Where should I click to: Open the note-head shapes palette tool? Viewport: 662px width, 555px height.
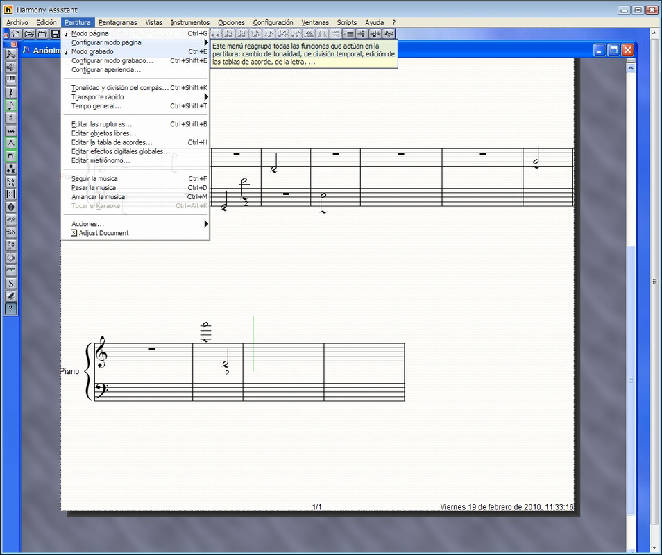(11, 169)
